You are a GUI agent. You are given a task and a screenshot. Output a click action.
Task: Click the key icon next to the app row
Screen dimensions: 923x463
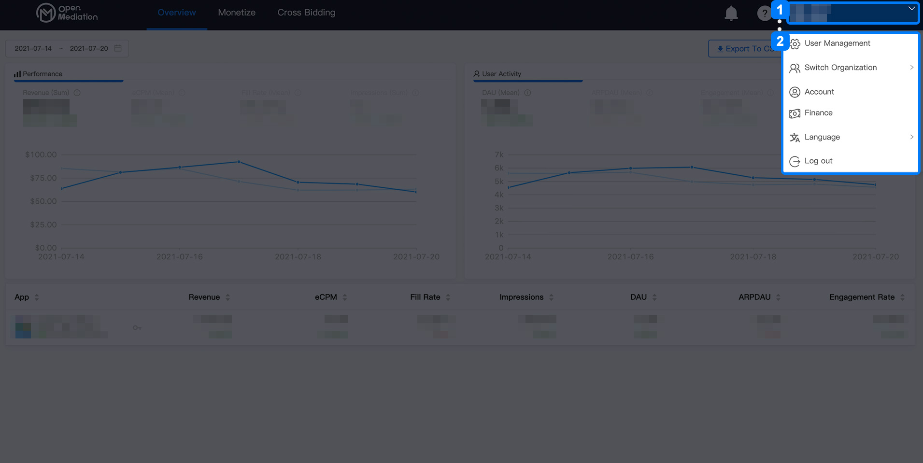[x=137, y=327]
